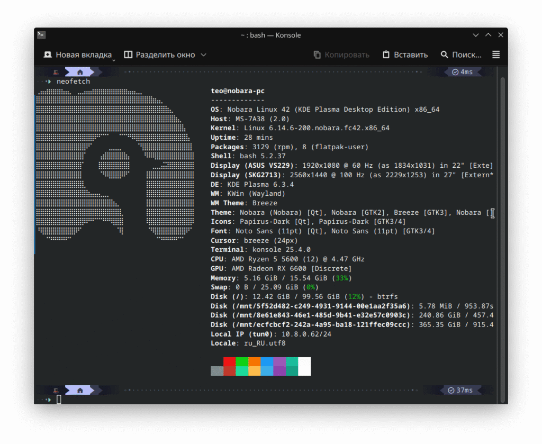Click the Kernel: Linux 6.14.6 line
This screenshot has width=542, height=444.
pyautogui.click(x=300, y=128)
